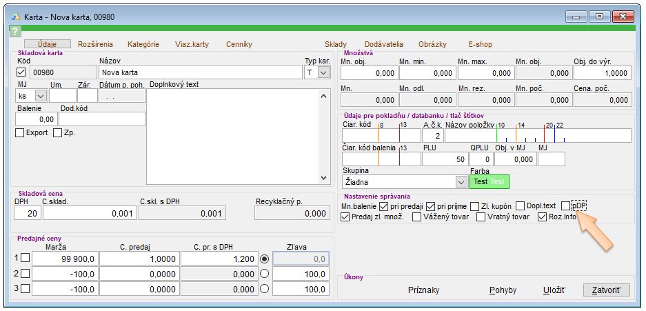Open Pohyby from the actions
Image resolution: width=646 pixels, height=311 pixels.
pos(503,290)
